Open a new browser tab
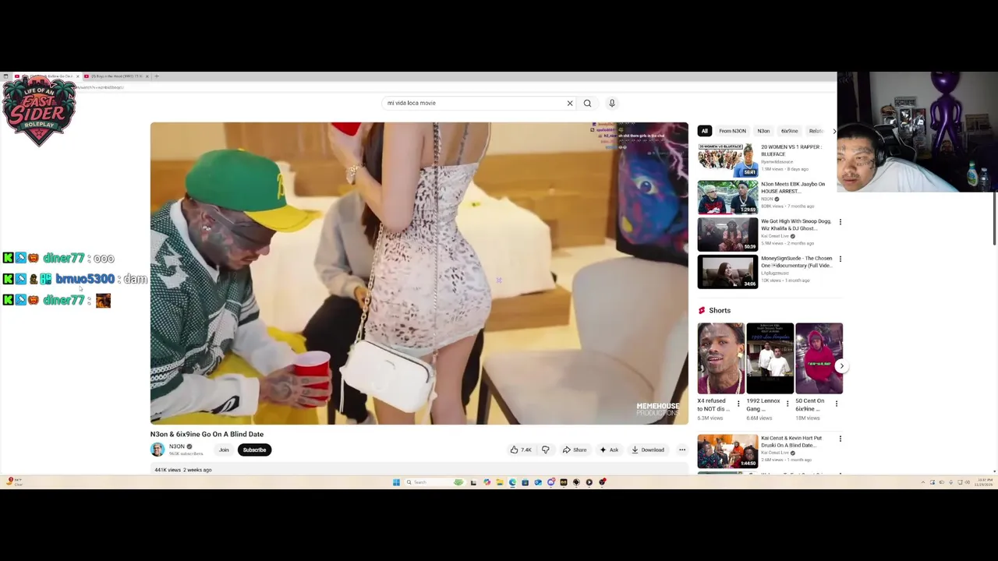Image resolution: width=998 pixels, height=561 pixels. (x=157, y=76)
